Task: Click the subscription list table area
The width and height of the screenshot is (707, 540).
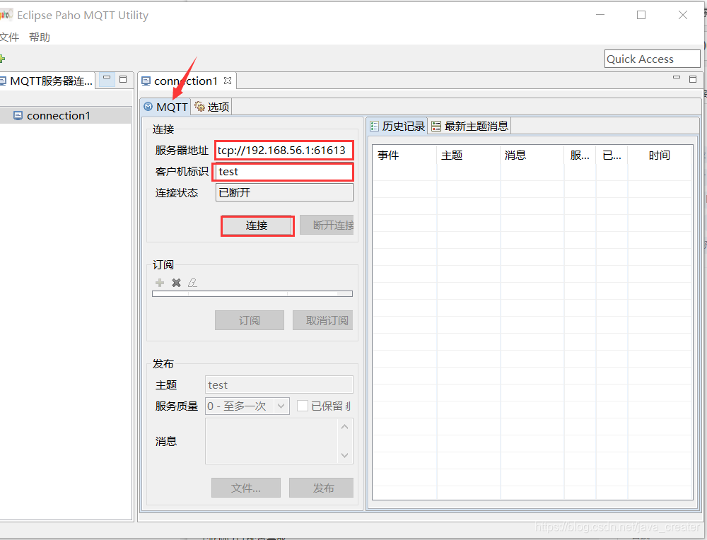Action: [252, 294]
